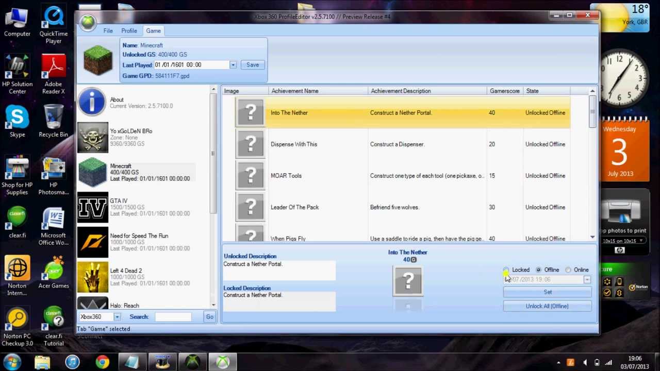The image size is (660, 371).
Task: Click the Xbox orb logo in title bar
Action: coord(88,23)
